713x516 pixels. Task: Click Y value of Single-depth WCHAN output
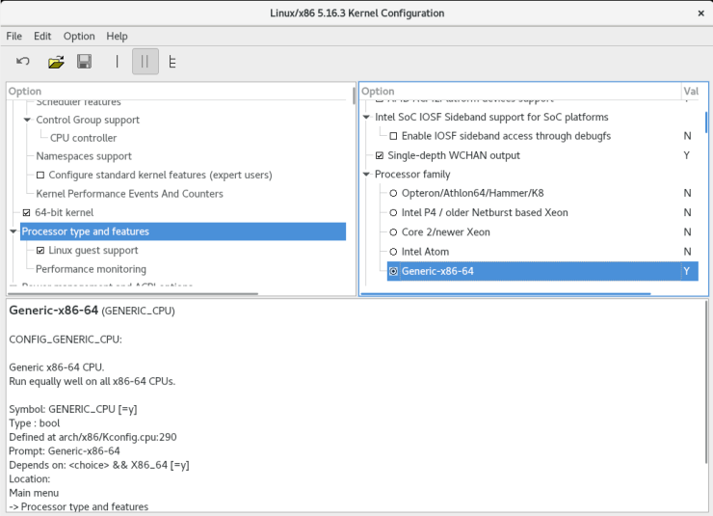pyautogui.click(x=687, y=155)
